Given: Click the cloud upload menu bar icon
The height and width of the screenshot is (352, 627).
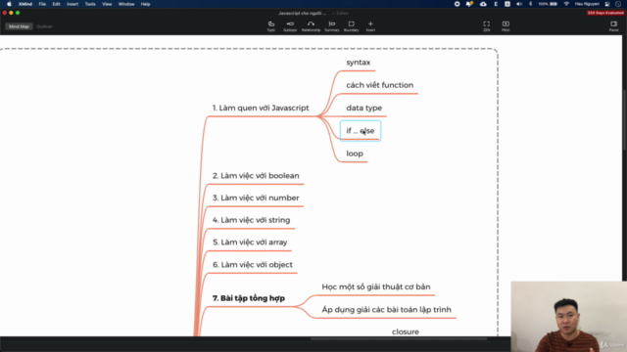Looking at the screenshot, I should (x=483, y=4).
